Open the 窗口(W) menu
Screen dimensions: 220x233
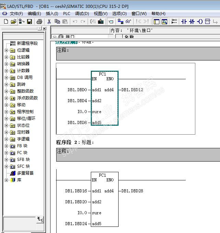point(139,14)
